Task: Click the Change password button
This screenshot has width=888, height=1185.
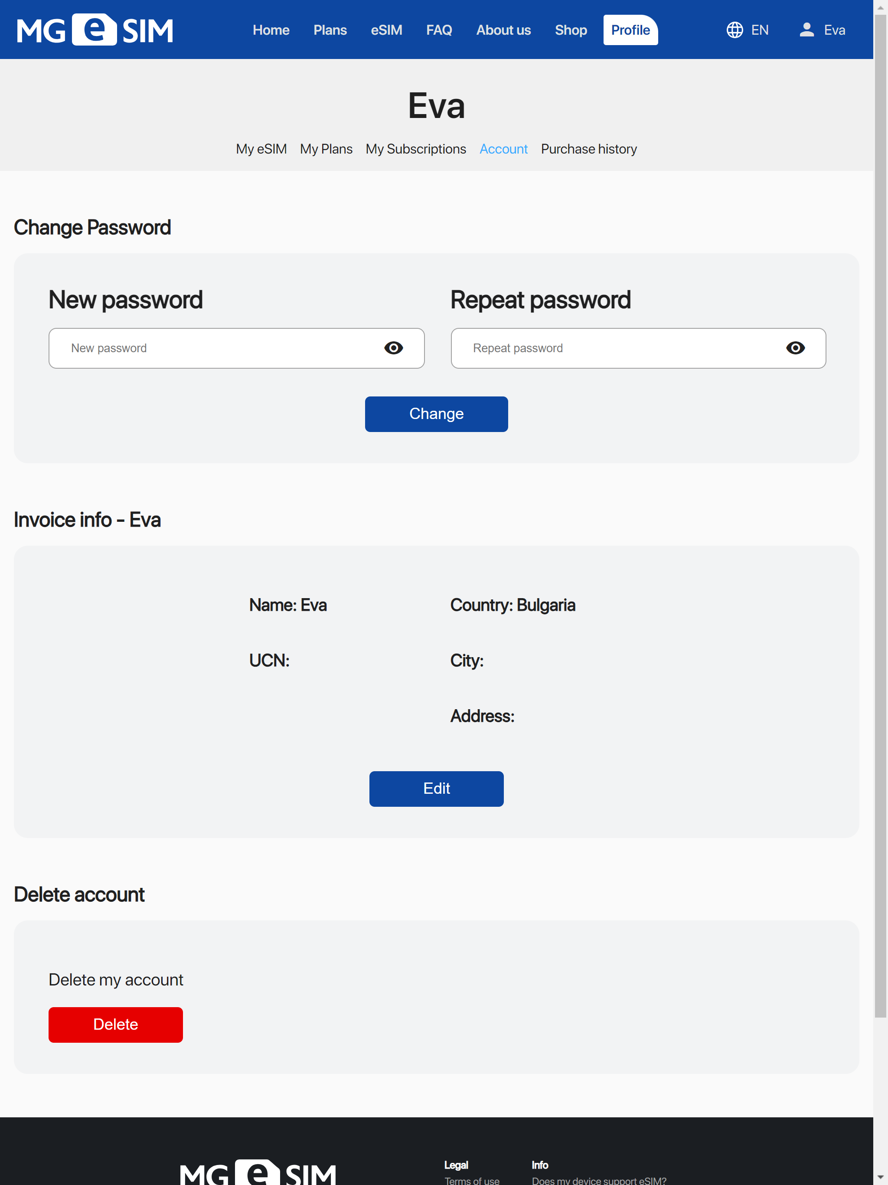Action: (x=437, y=414)
